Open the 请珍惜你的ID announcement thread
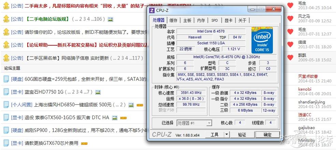The width and height of the screenshot is (336, 151). tap(86, 32)
